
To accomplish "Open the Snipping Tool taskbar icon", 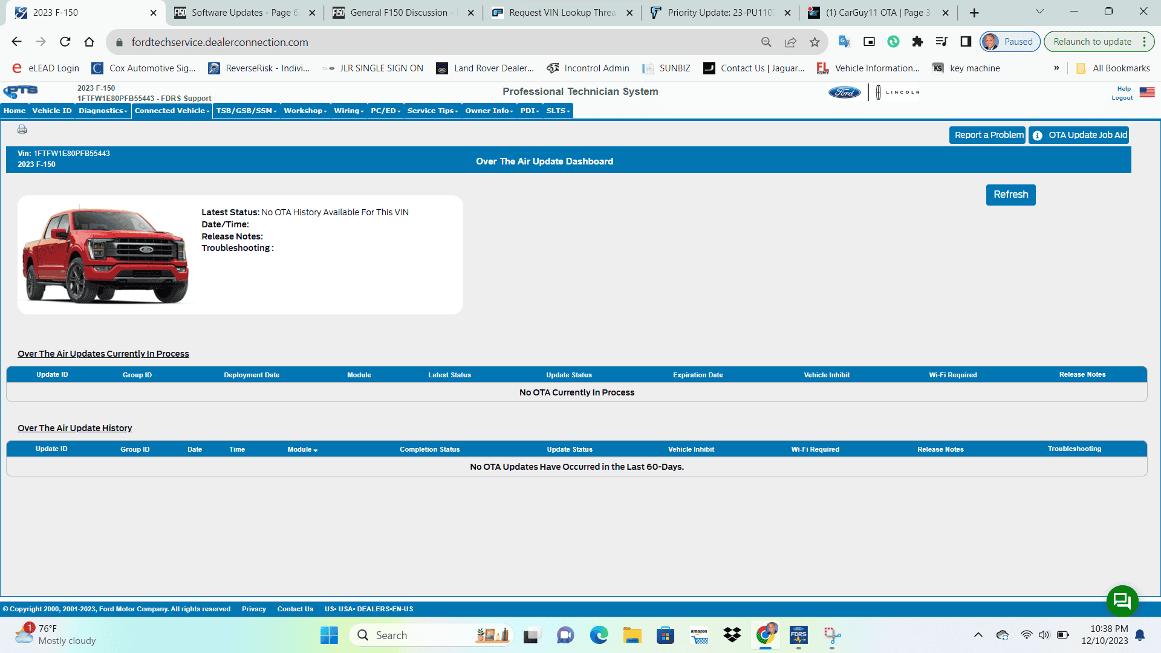I will [831, 635].
